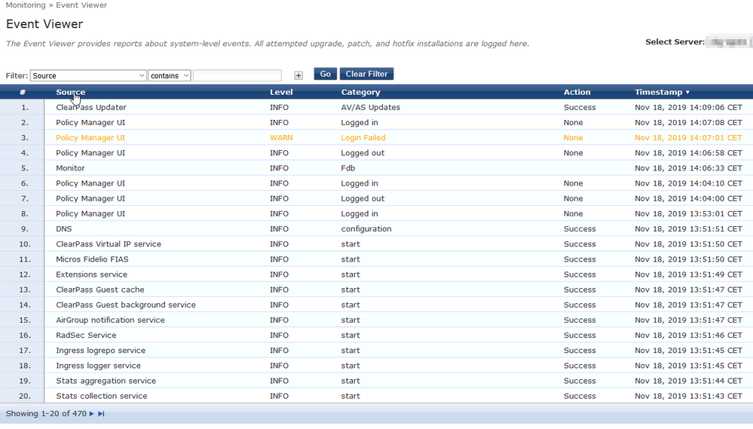Viewport: 753px width, 429px height.
Task: Open Stats collection service event
Action: [377, 396]
